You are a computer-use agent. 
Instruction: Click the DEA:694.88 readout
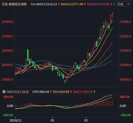(x=61, y=92)
